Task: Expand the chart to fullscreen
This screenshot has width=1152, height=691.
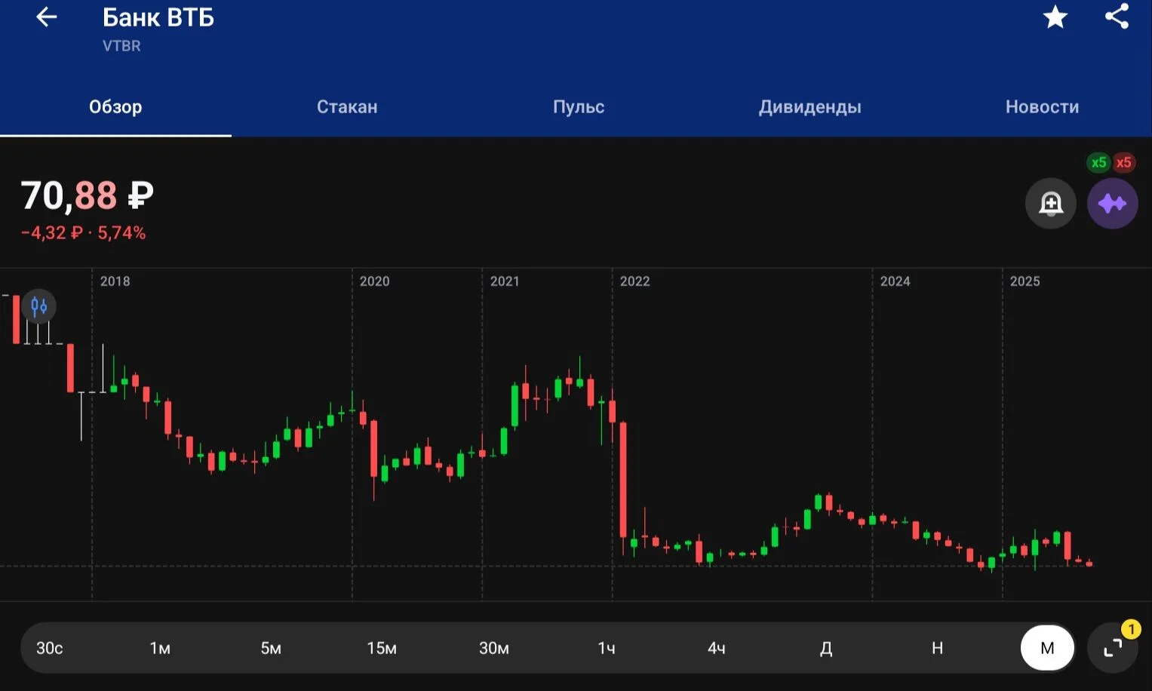Action: tap(1113, 647)
